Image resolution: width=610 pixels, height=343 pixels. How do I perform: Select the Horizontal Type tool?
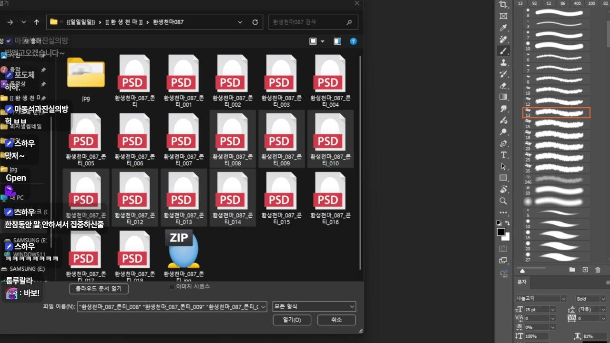504,155
